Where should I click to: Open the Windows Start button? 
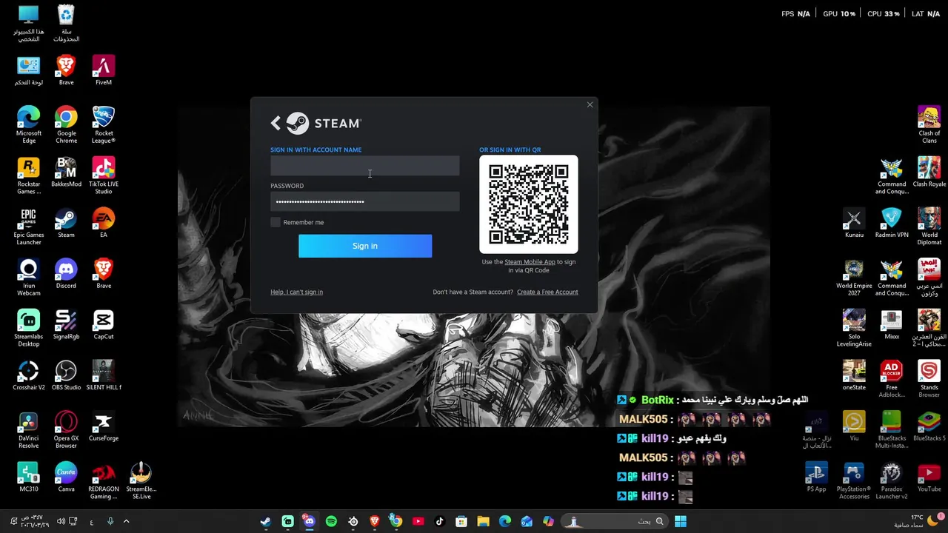(x=680, y=521)
